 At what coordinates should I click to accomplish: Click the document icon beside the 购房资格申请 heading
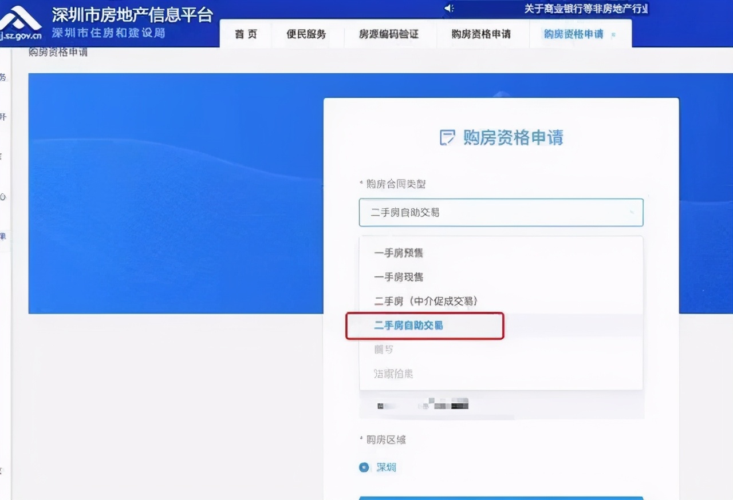coord(447,138)
